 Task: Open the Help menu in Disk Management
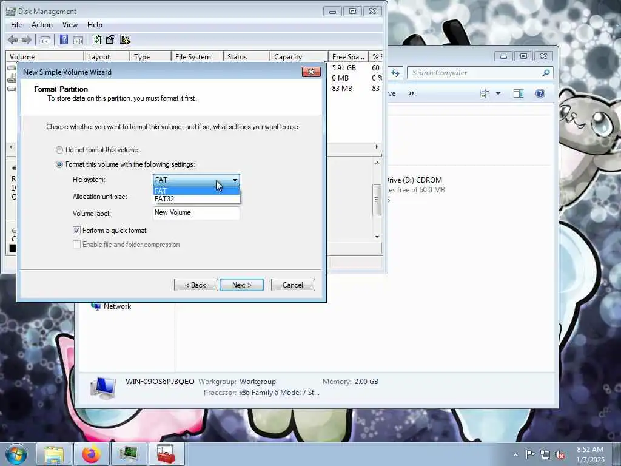coord(95,24)
